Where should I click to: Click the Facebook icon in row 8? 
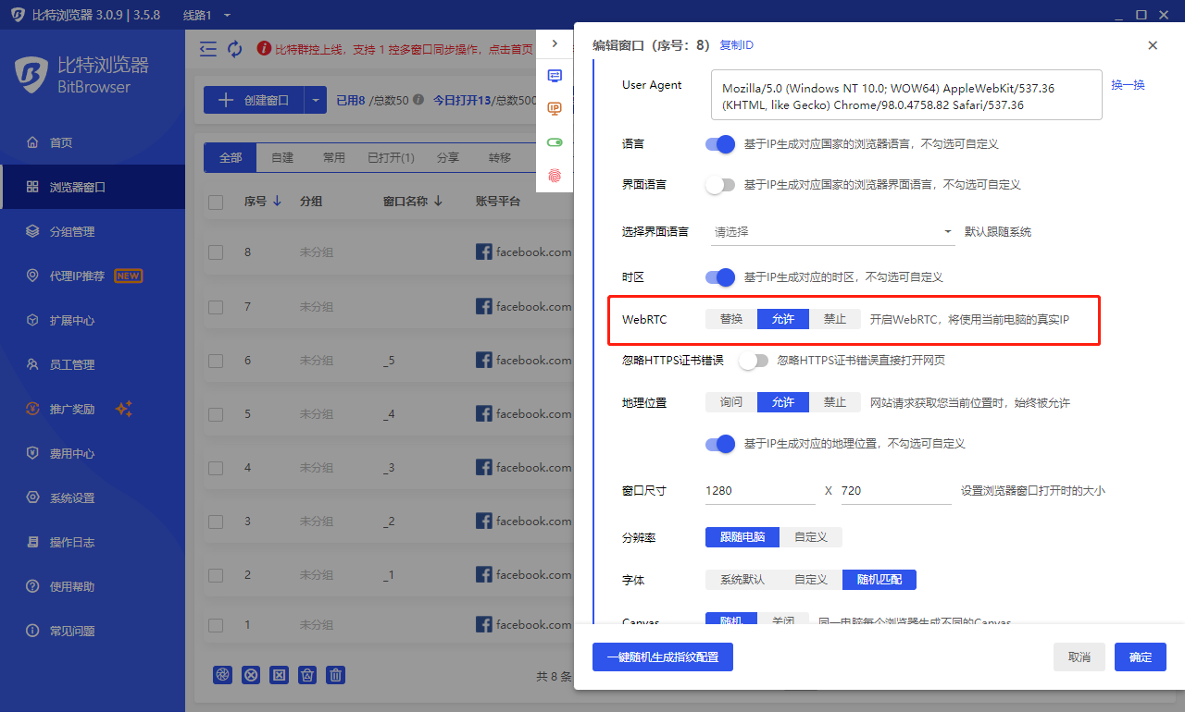pyautogui.click(x=483, y=252)
